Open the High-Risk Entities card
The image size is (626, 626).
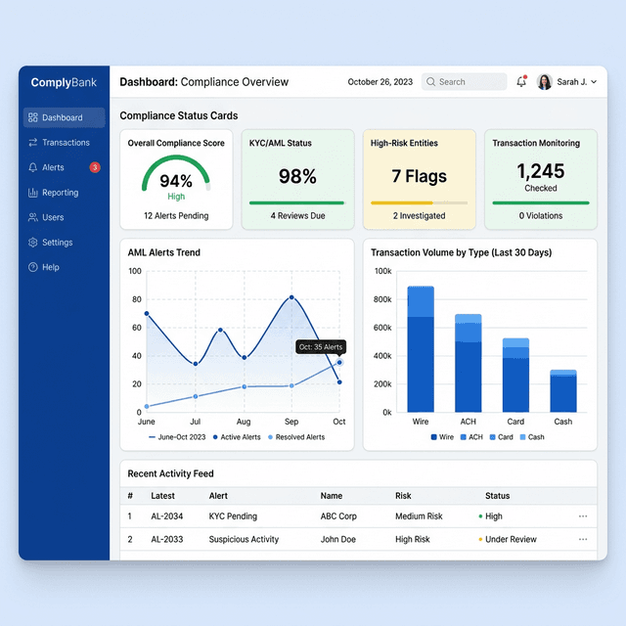(420, 179)
